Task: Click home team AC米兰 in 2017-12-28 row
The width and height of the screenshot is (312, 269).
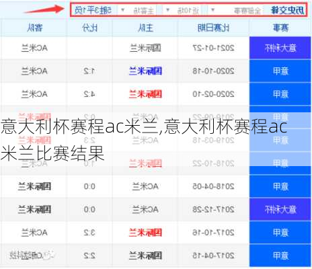Action: (x=145, y=209)
